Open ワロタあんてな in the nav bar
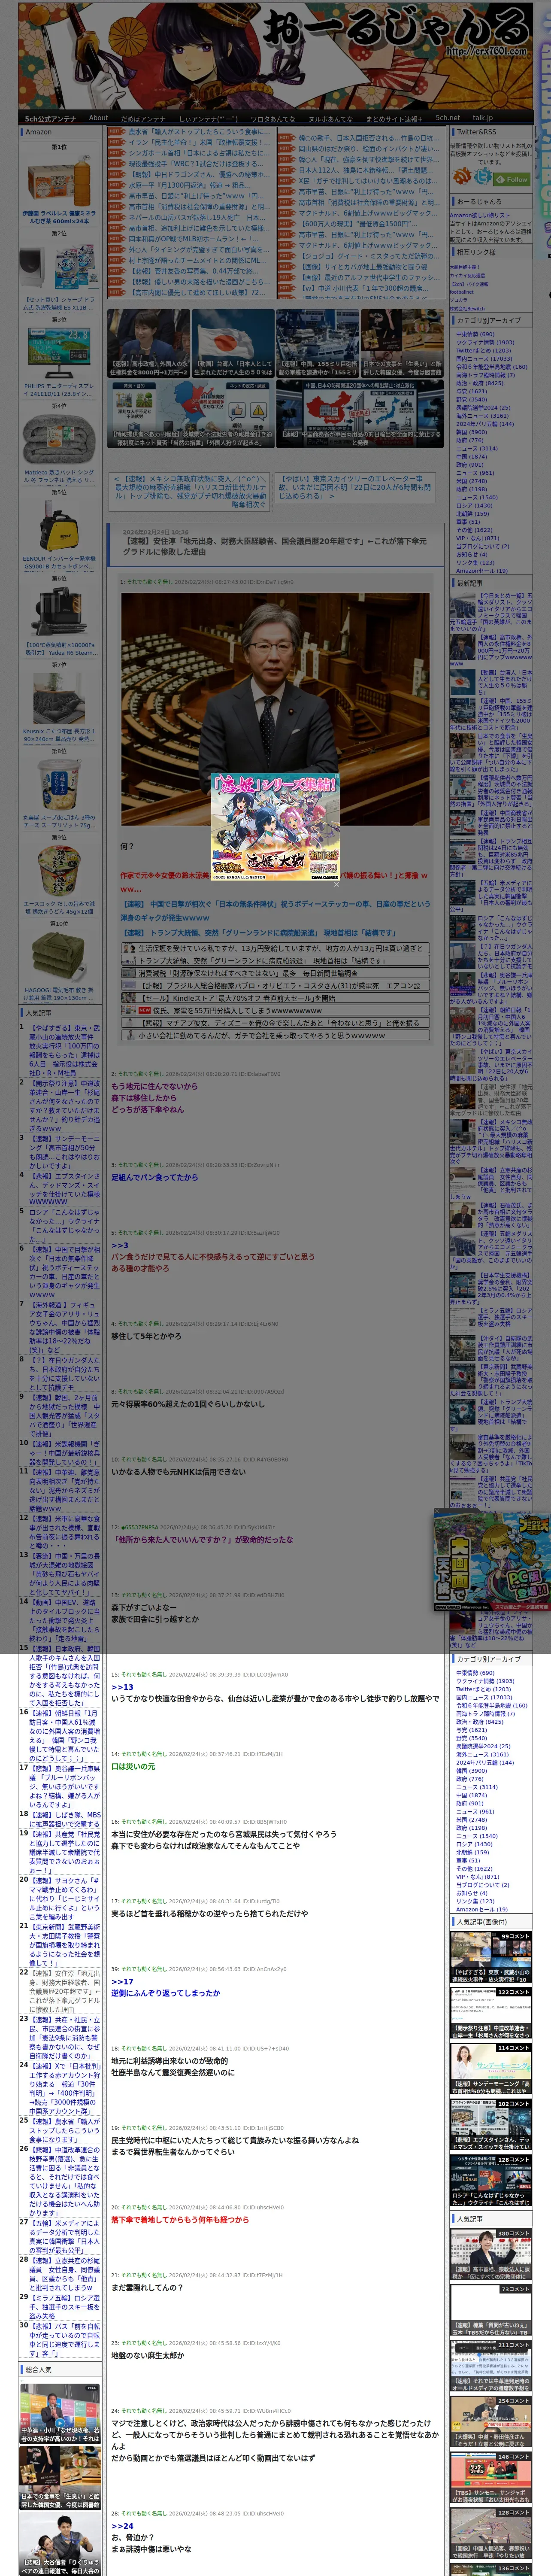The width and height of the screenshot is (551, 2576). click(x=272, y=118)
